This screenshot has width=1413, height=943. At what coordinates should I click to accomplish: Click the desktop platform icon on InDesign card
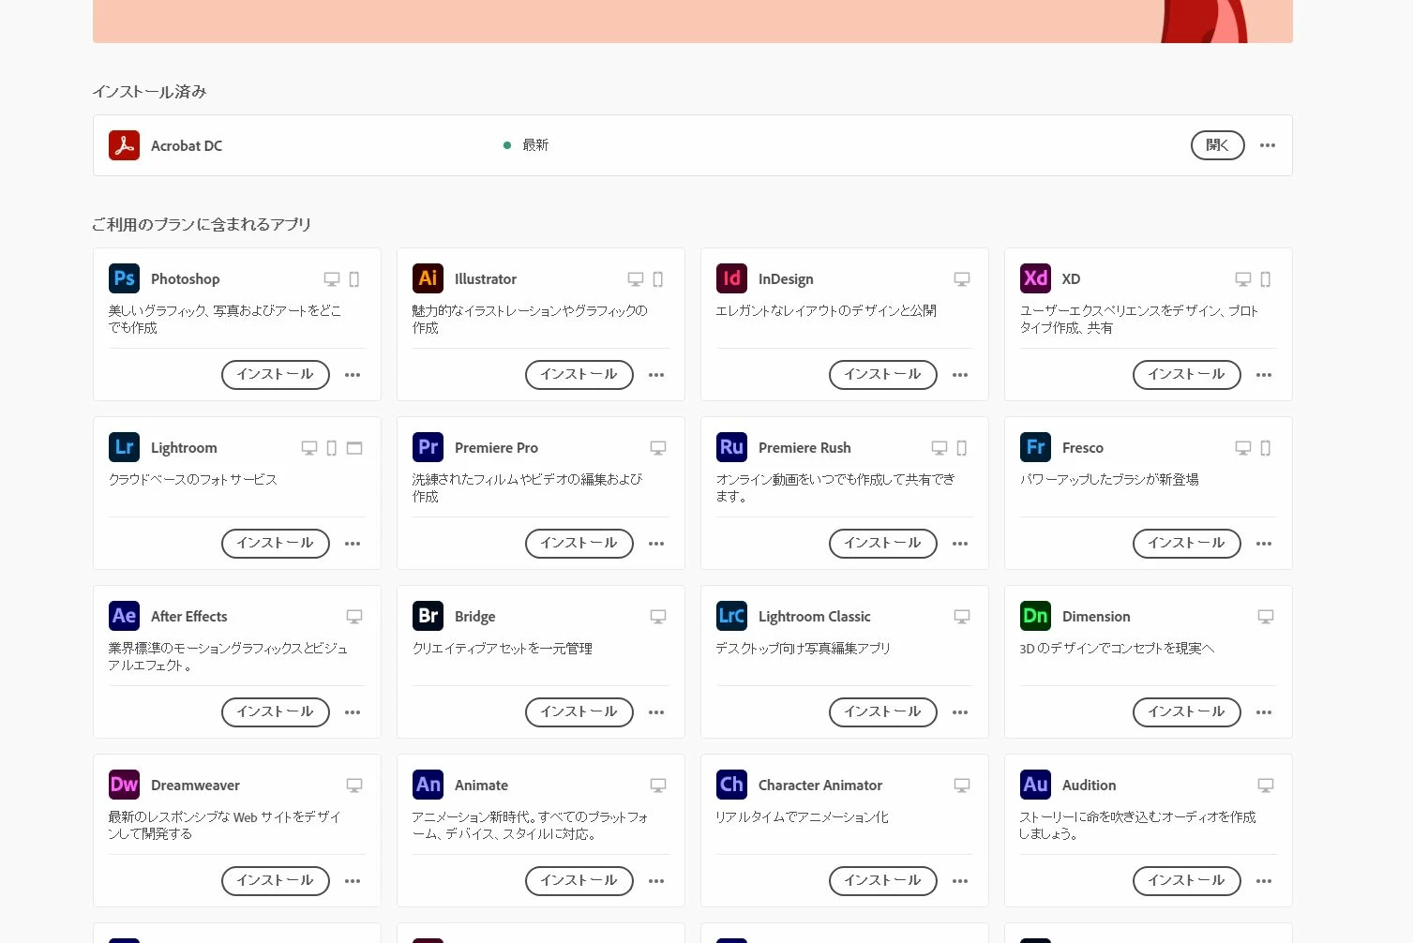click(962, 279)
